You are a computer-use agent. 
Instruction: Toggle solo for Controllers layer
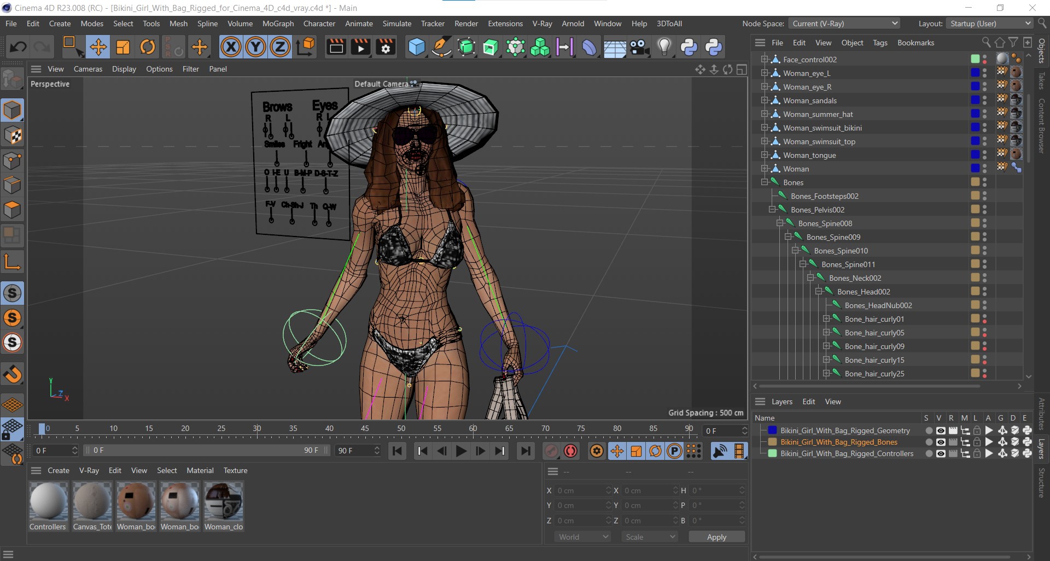929,453
